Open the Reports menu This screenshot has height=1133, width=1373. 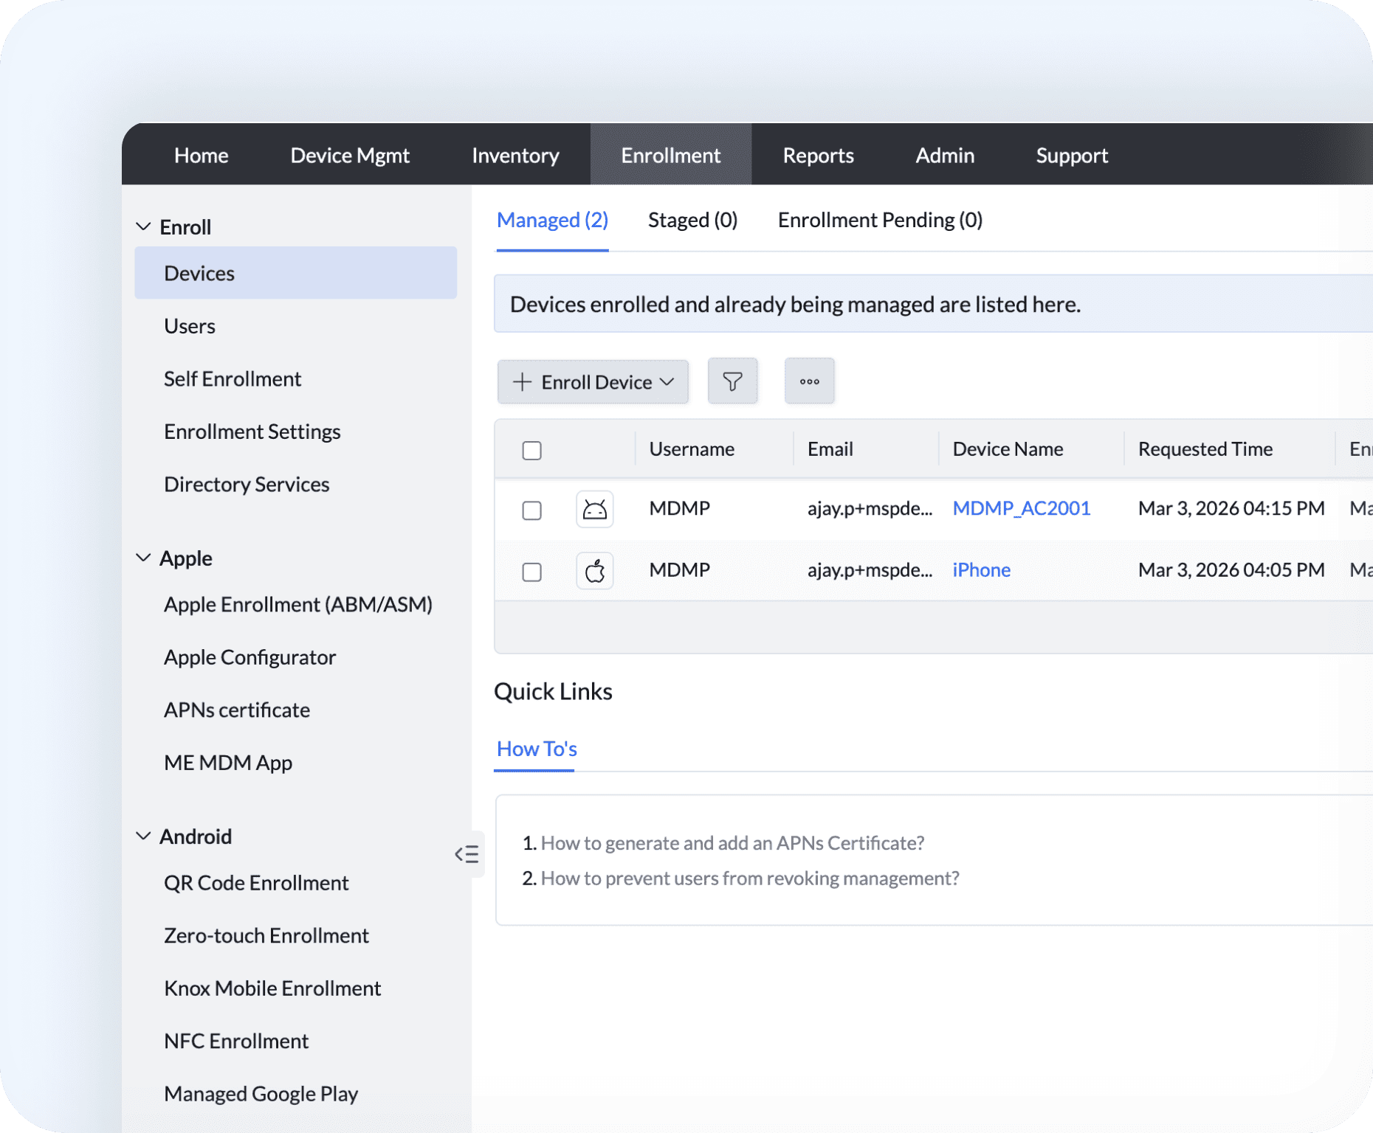(x=818, y=155)
